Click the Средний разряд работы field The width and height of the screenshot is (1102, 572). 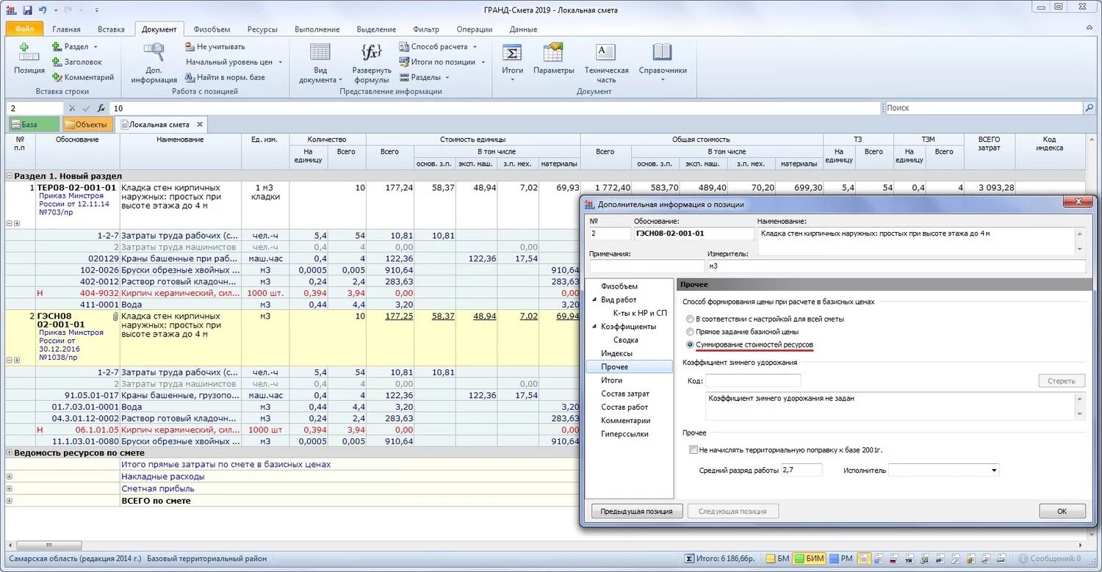[802, 470]
